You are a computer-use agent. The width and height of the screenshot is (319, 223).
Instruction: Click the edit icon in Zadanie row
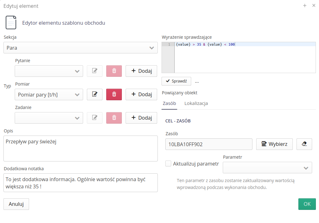click(x=94, y=118)
